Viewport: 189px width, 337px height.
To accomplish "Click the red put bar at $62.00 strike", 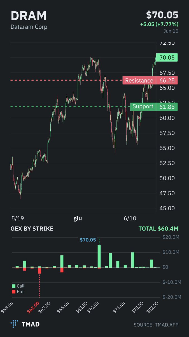I will 39,271.
